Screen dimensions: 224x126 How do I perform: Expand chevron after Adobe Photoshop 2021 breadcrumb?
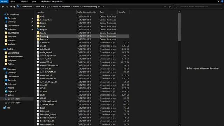[x=103, y=7]
